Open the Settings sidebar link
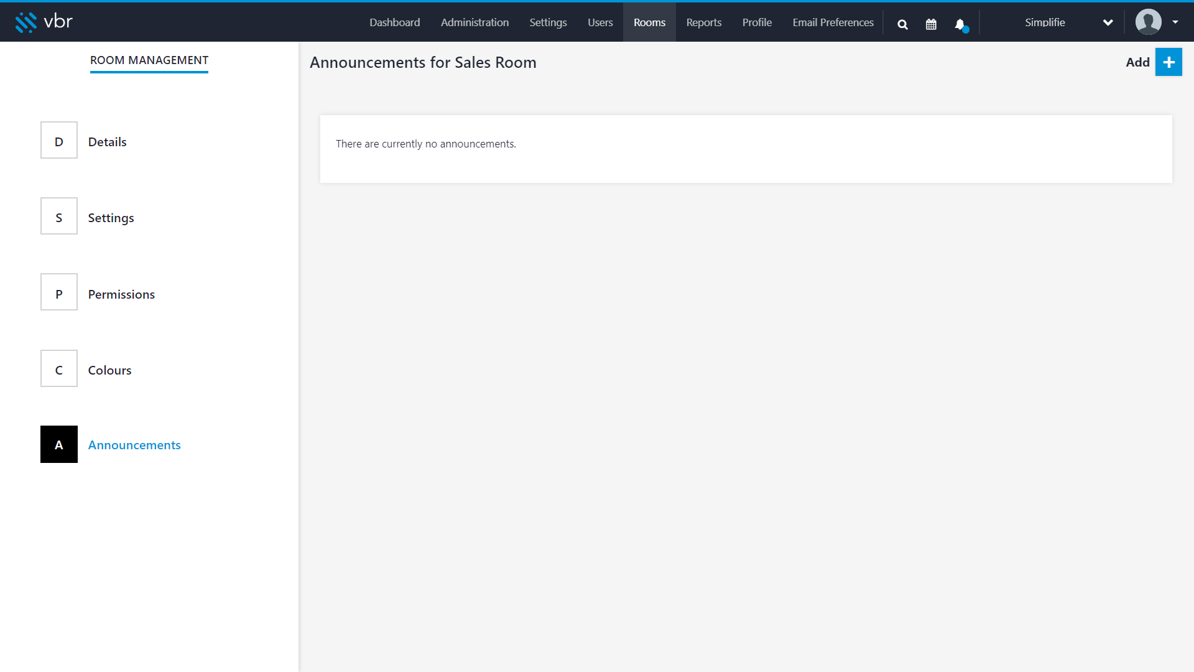Image resolution: width=1194 pixels, height=672 pixels. [x=111, y=218]
